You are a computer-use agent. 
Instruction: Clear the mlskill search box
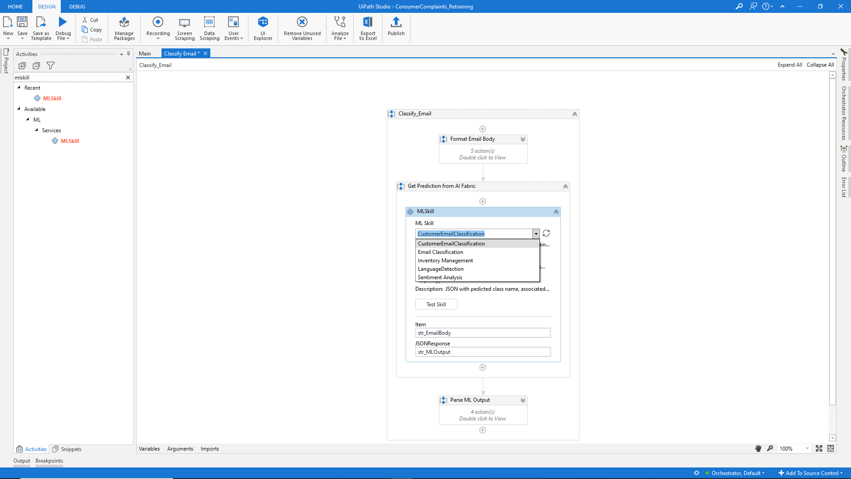tap(128, 77)
